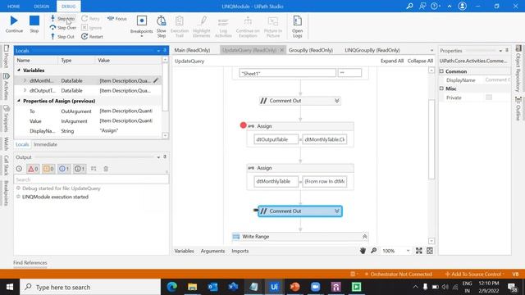This screenshot has height=295, width=525.
Task: Open the Variables panel in designer
Action: pyautogui.click(x=184, y=251)
